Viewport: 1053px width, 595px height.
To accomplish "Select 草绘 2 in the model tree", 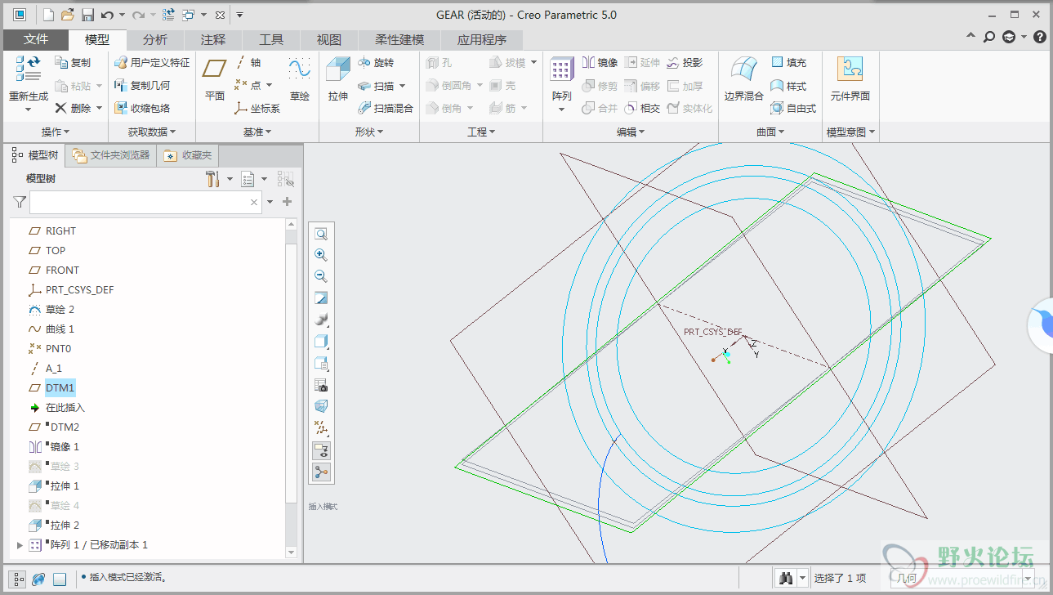I will coord(60,309).
